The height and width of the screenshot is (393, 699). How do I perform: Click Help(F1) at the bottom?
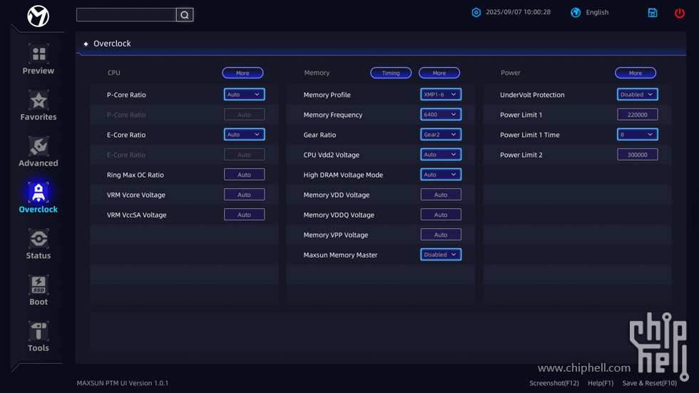tap(601, 383)
